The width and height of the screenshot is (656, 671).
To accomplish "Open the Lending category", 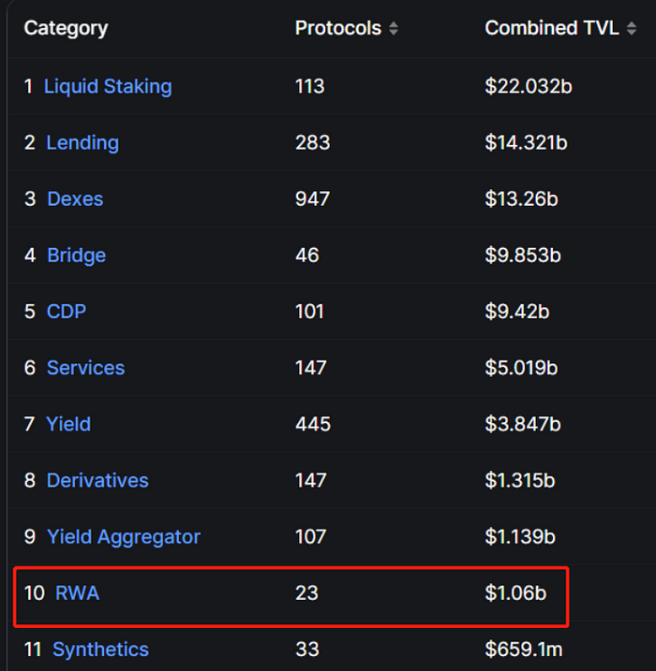I will pos(82,143).
